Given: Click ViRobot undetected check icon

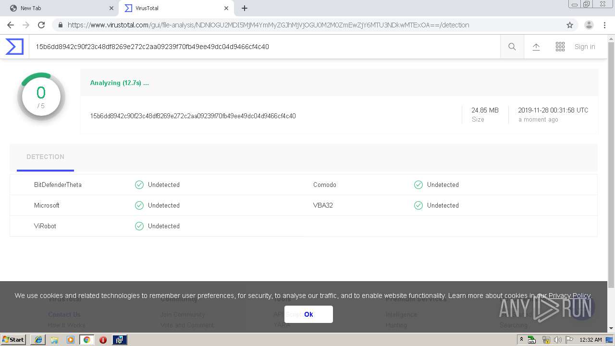Looking at the screenshot, I should (139, 226).
